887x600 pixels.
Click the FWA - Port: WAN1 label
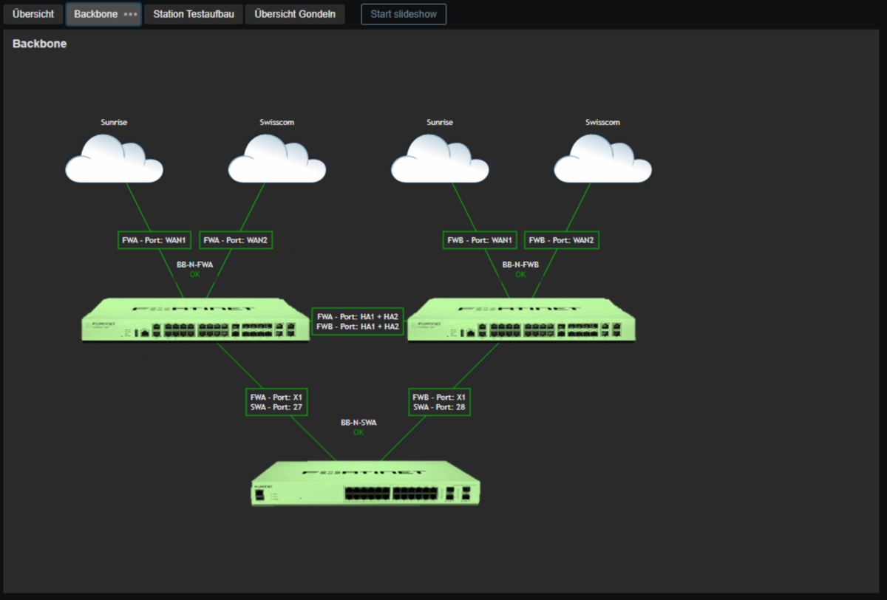(x=155, y=240)
